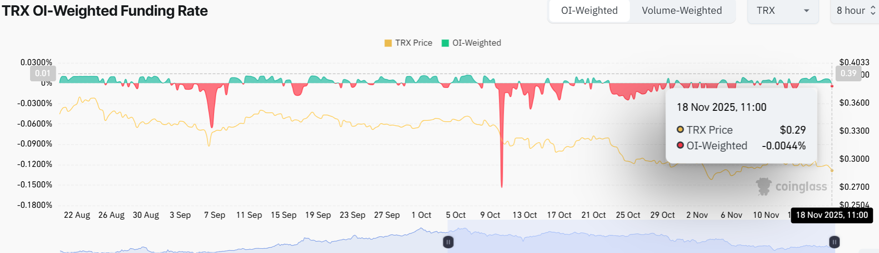Toggle the TRX Price legend label
The image size is (879, 253).
[414, 43]
